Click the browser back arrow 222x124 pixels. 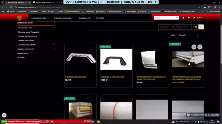tap(2, 7)
